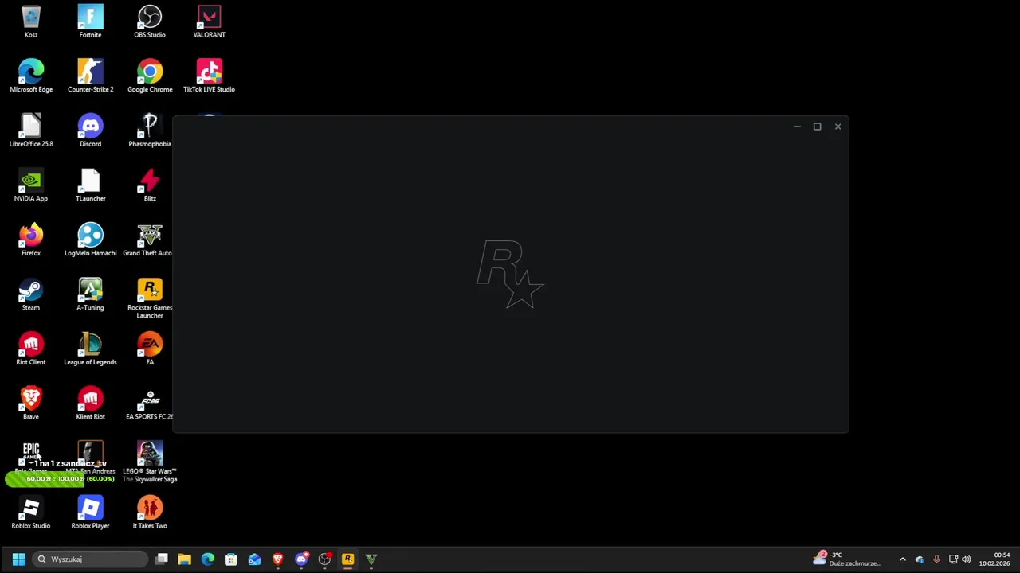Open network status tray icon
Image resolution: width=1020 pixels, height=573 pixels.
coord(953,559)
